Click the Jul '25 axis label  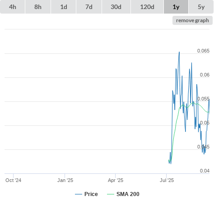(167, 180)
